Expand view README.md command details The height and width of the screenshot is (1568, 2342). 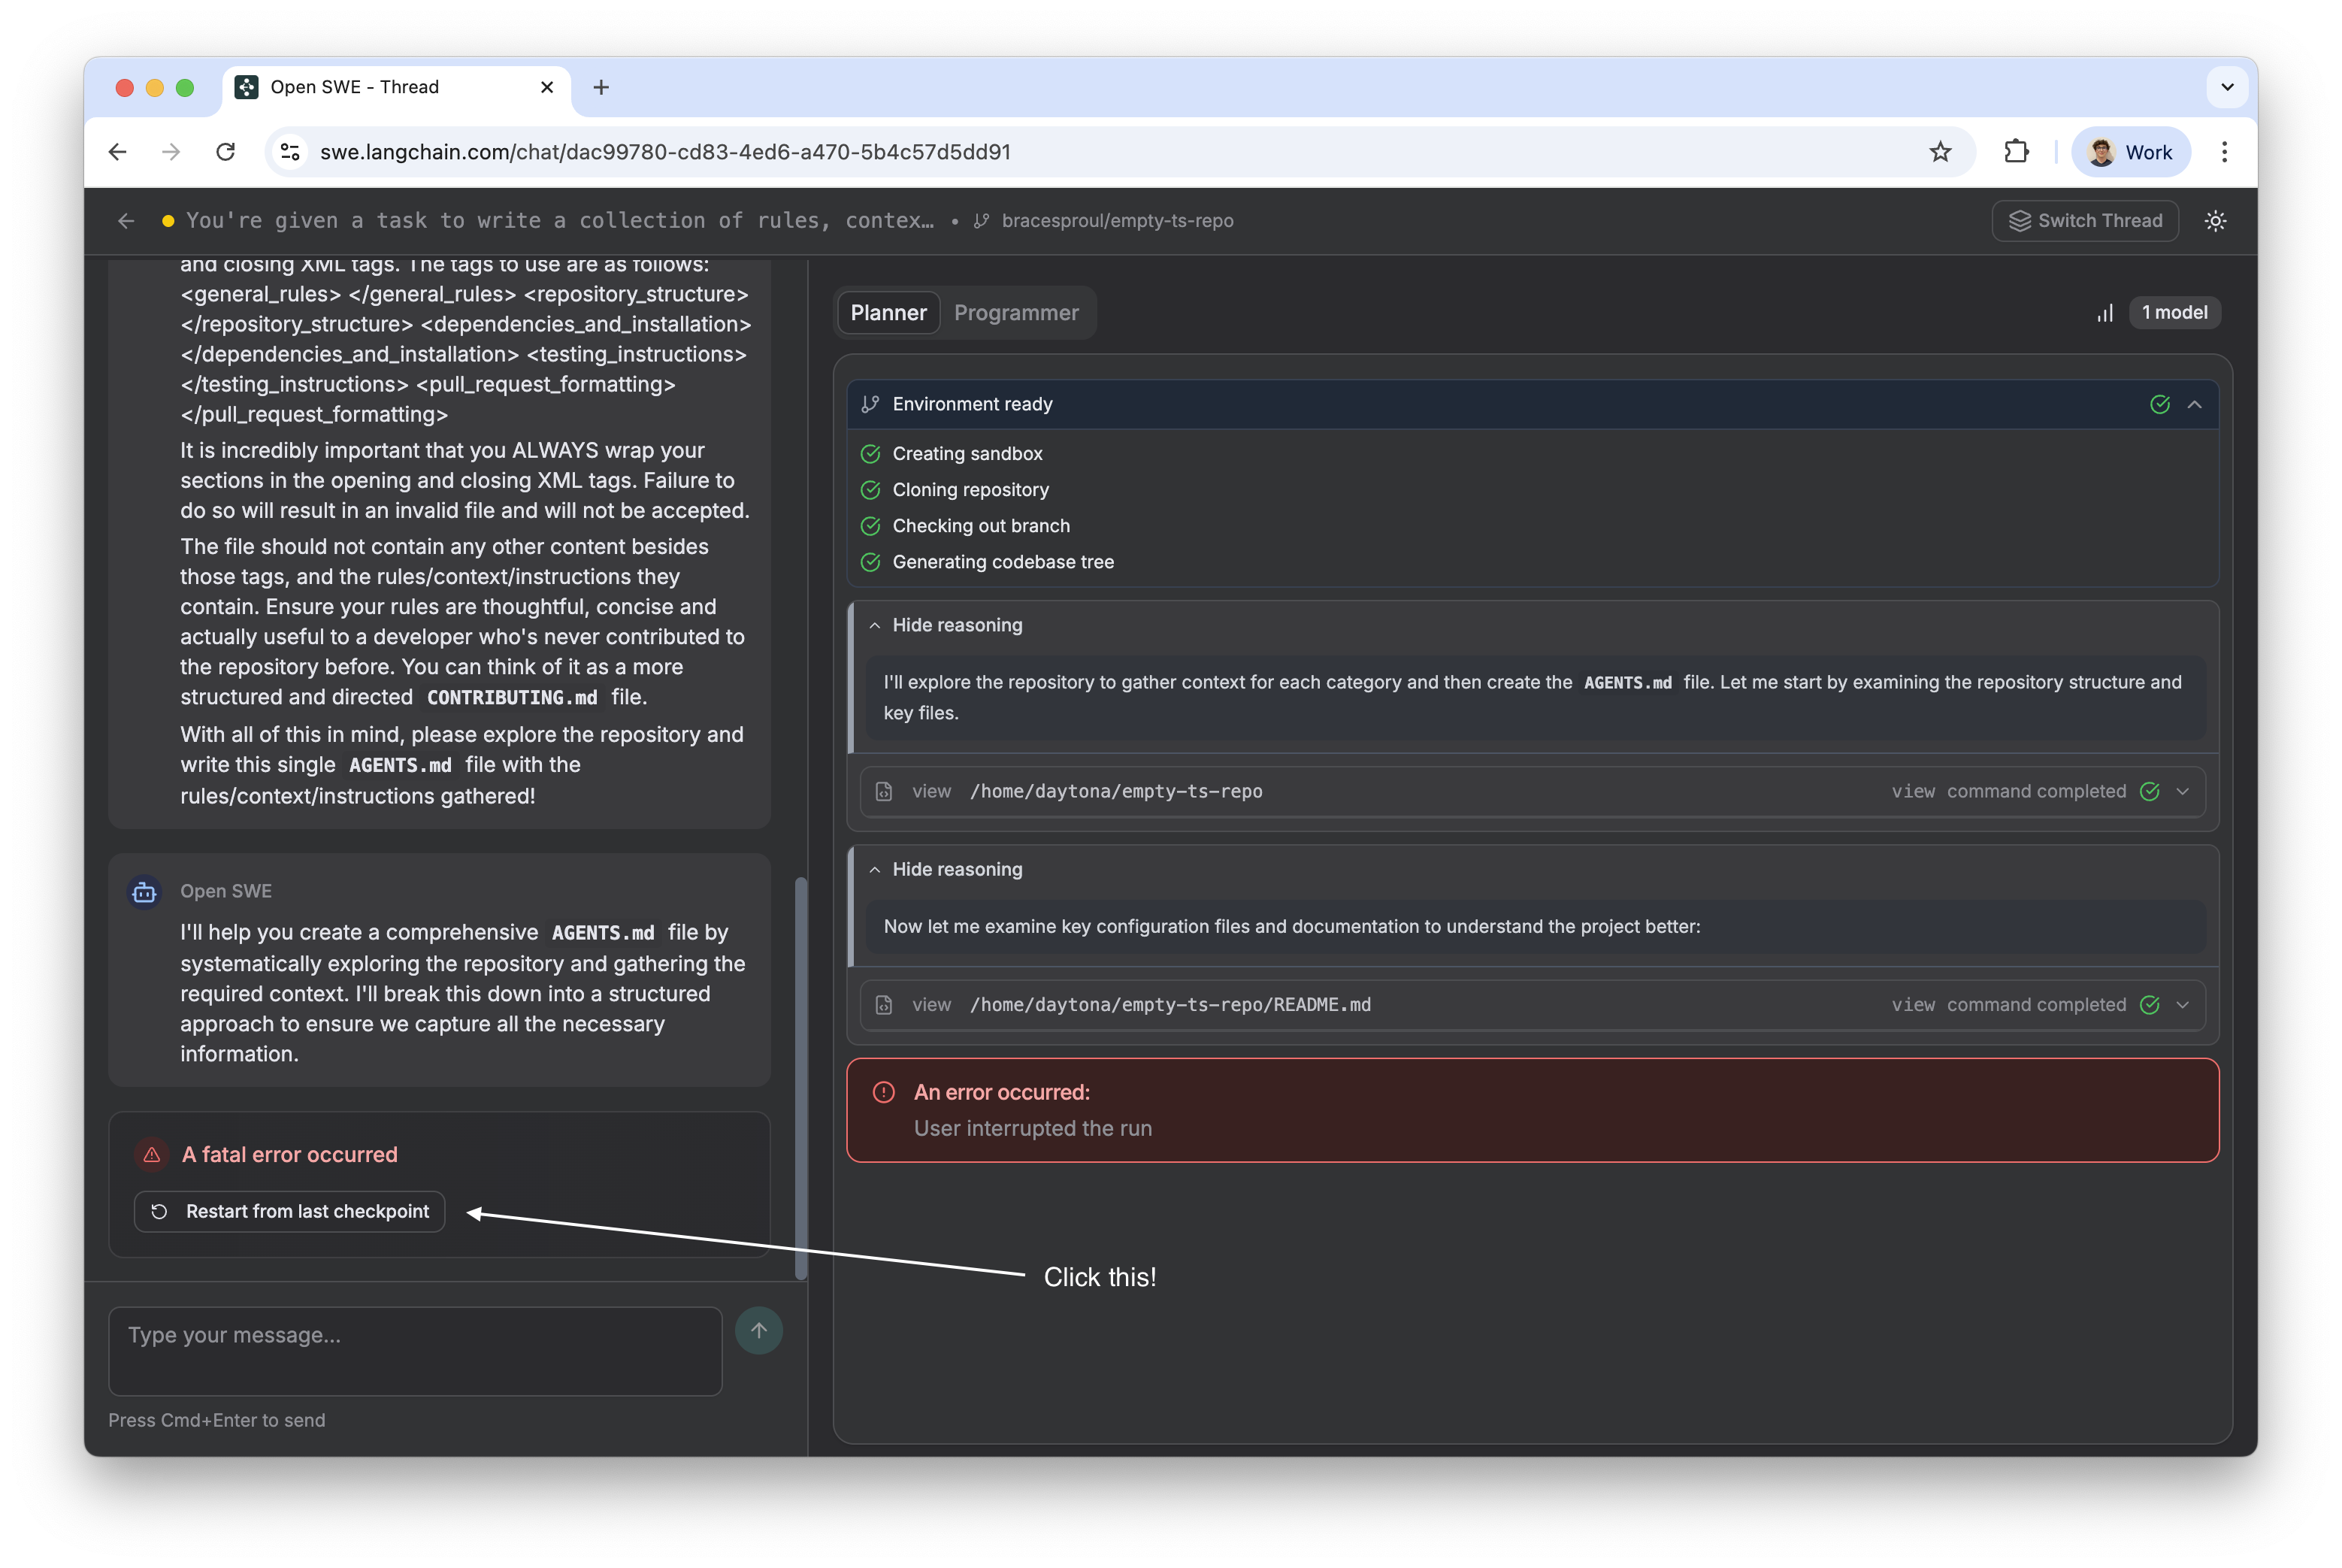coord(2182,1005)
